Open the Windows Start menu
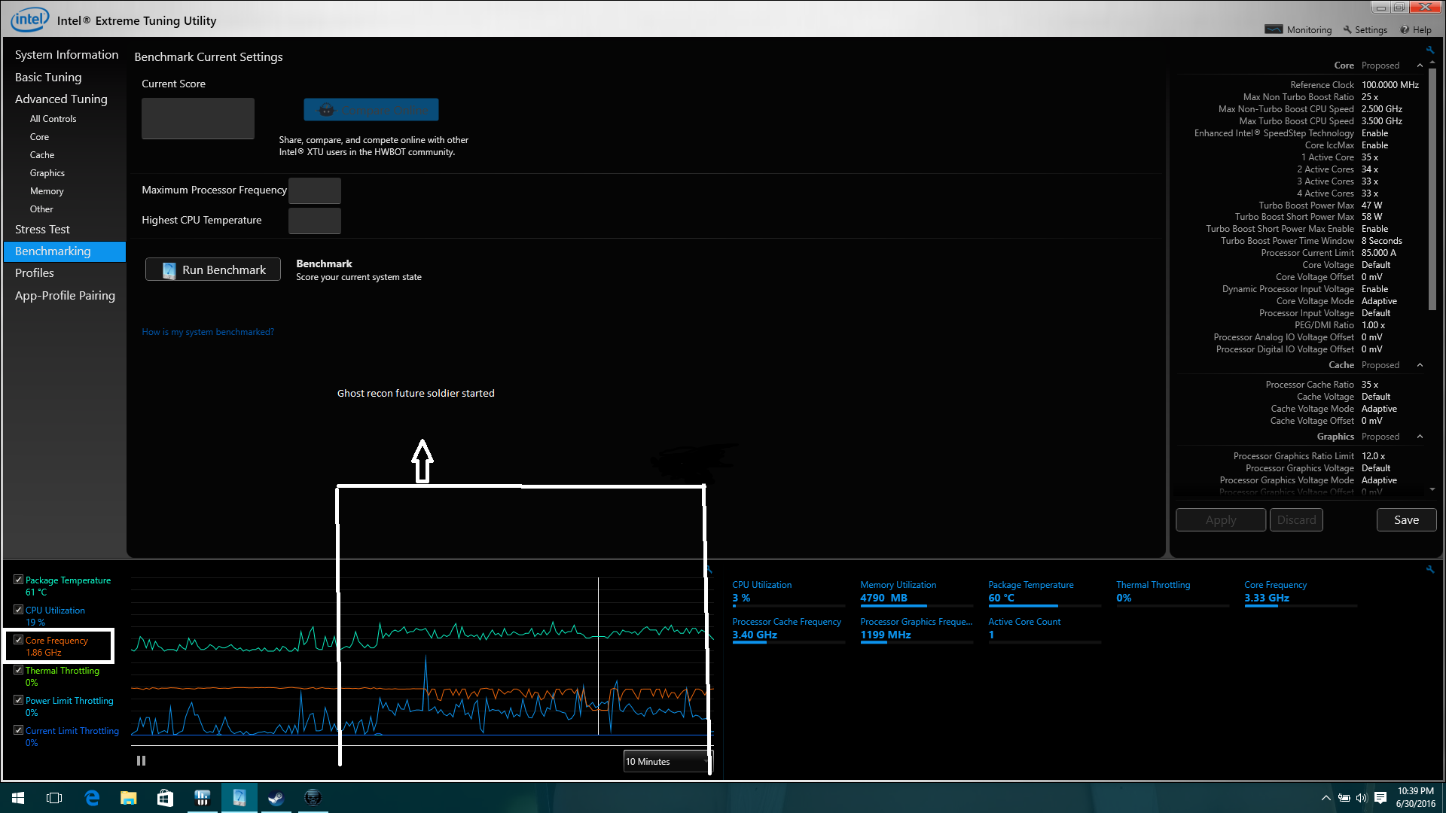The image size is (1446, 813). 18,798
